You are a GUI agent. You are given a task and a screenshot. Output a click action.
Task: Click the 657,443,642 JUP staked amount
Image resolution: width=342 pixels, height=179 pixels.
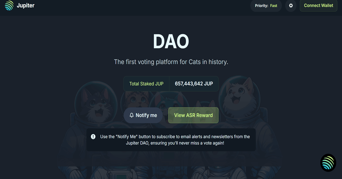194,84
